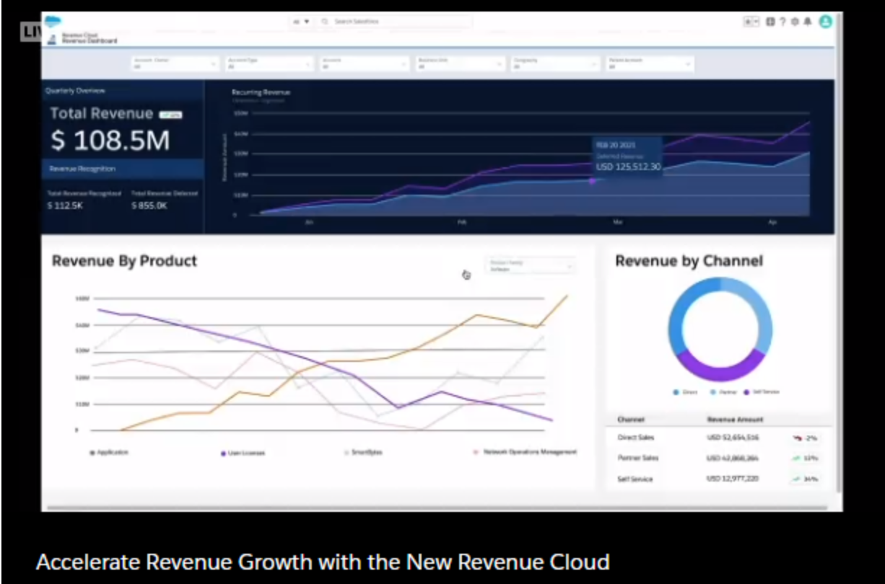Screen dimensions: 885x584
Task: Click the $ 108.5M total revenue value
Action: click(110, 140)
